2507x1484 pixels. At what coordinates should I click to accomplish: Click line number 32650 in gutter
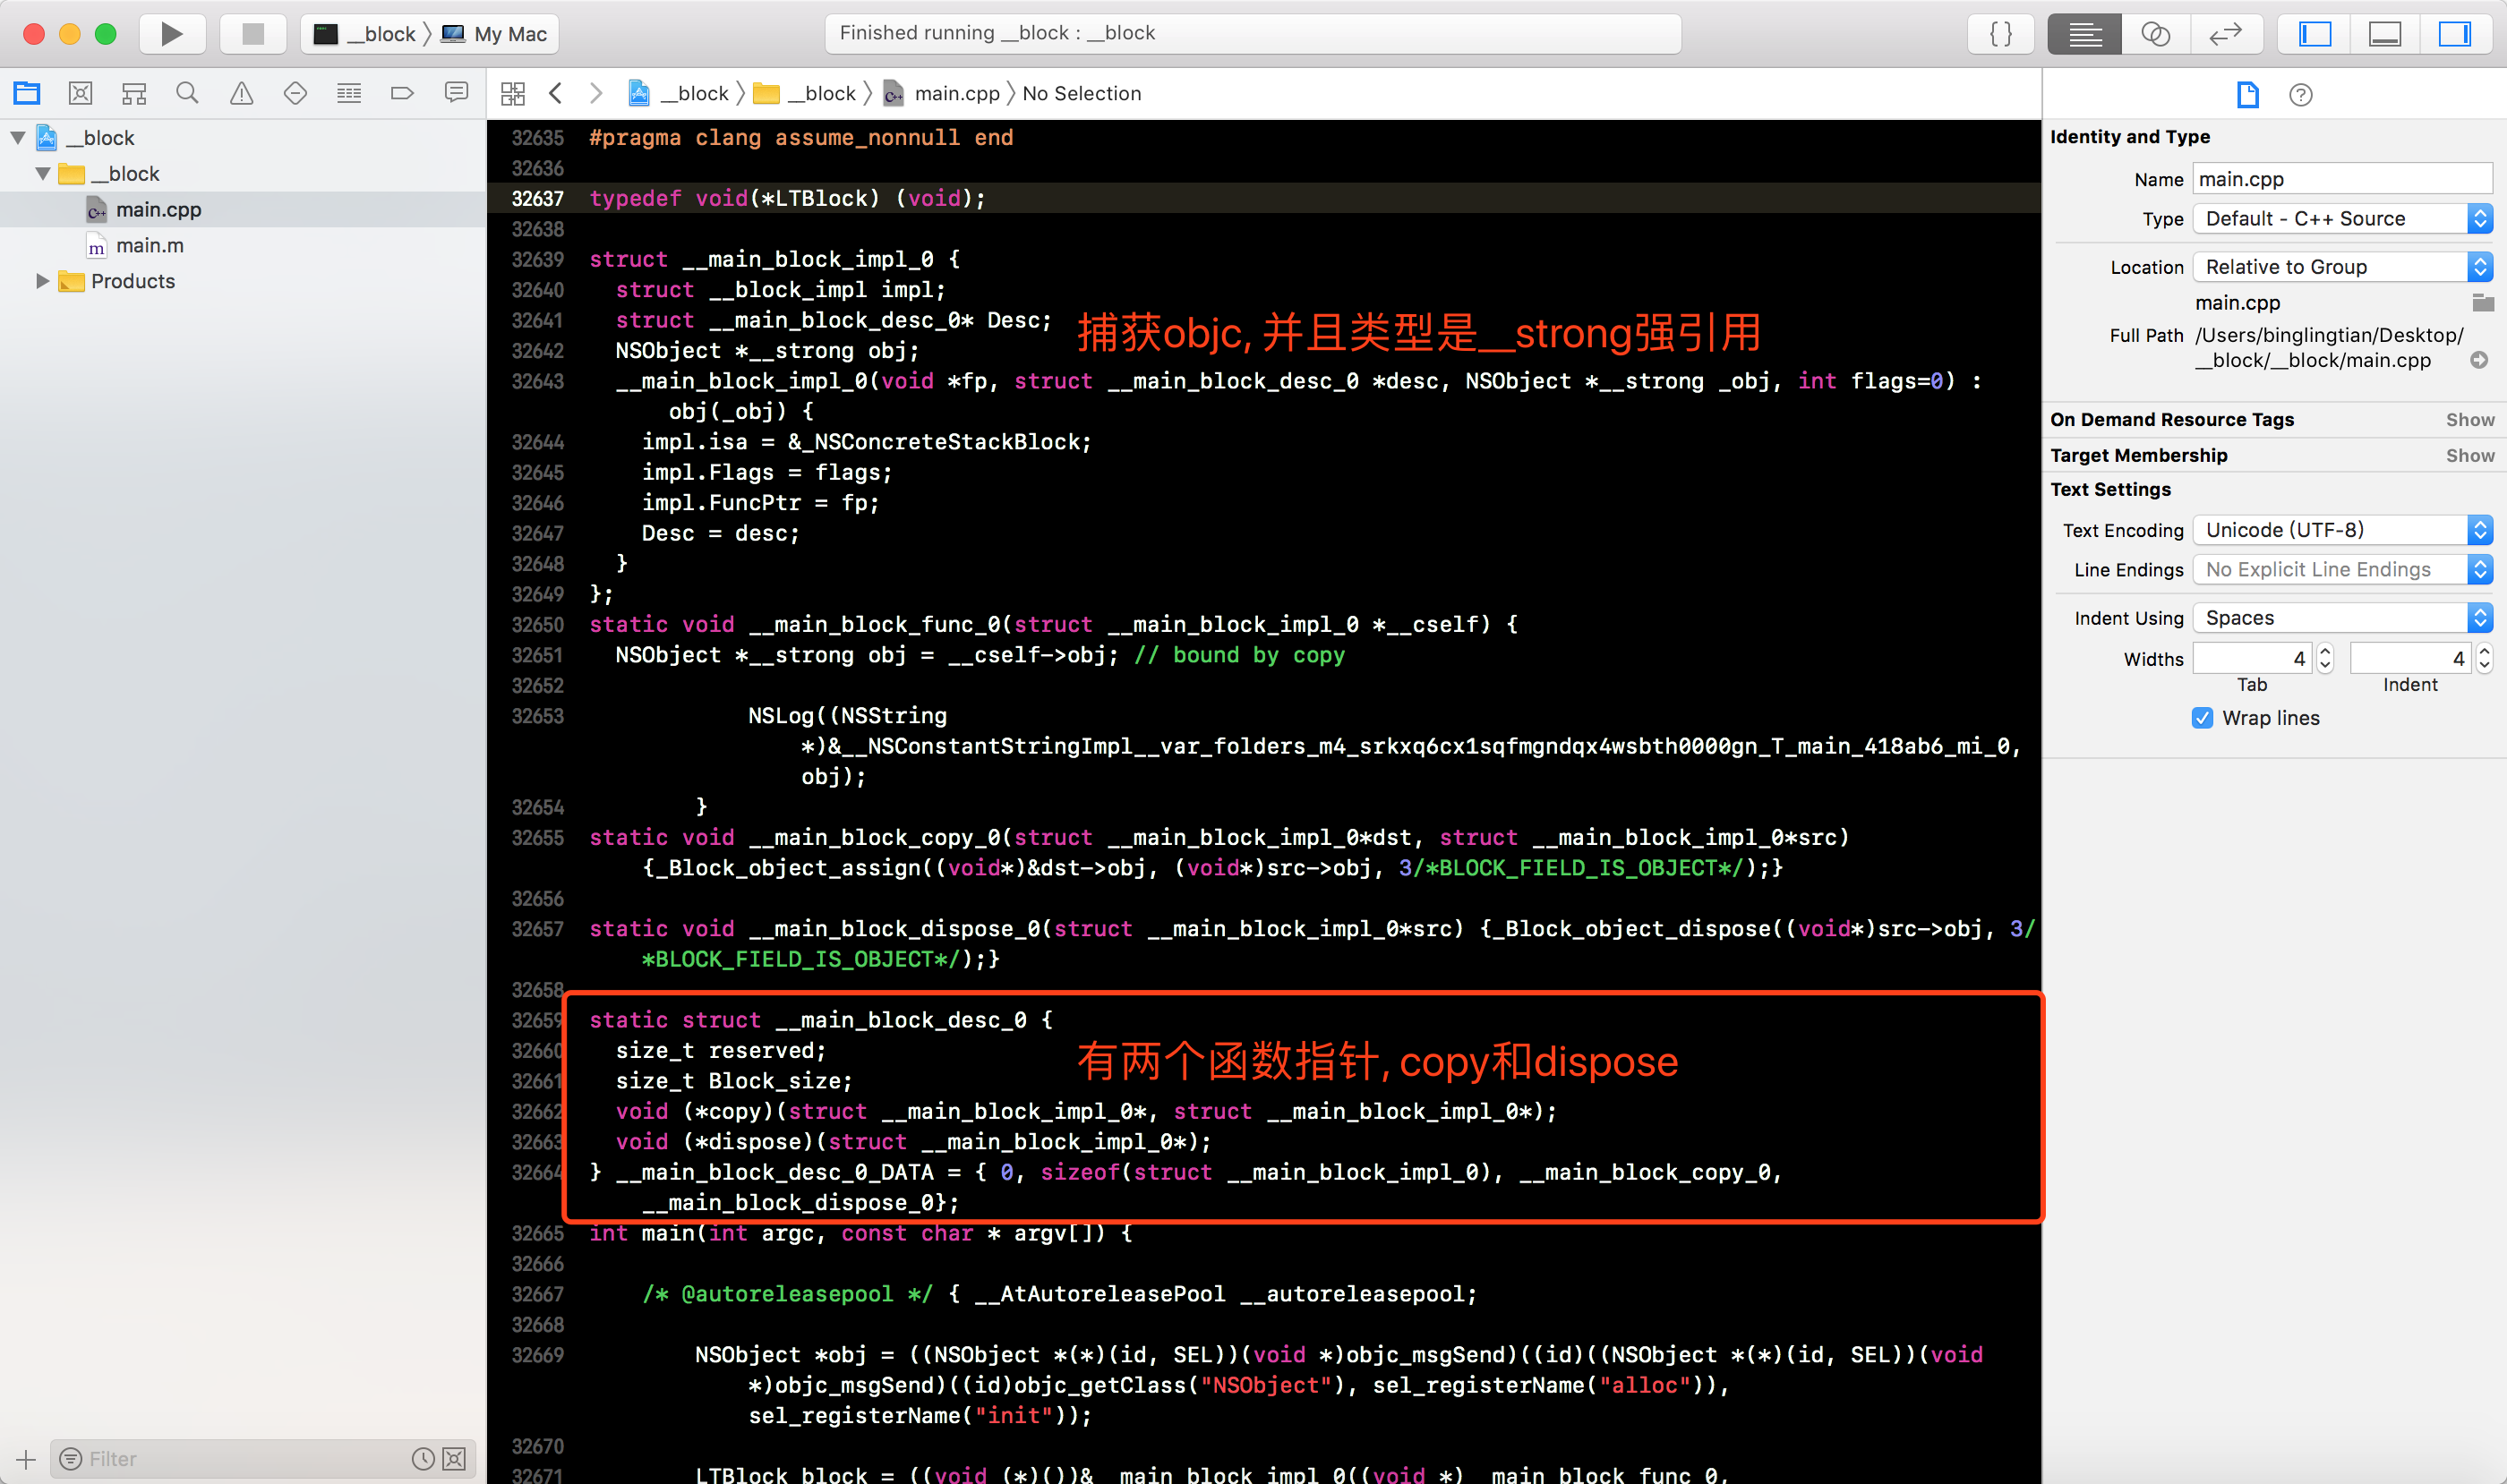pyautogui.click(x=537, y=624)
